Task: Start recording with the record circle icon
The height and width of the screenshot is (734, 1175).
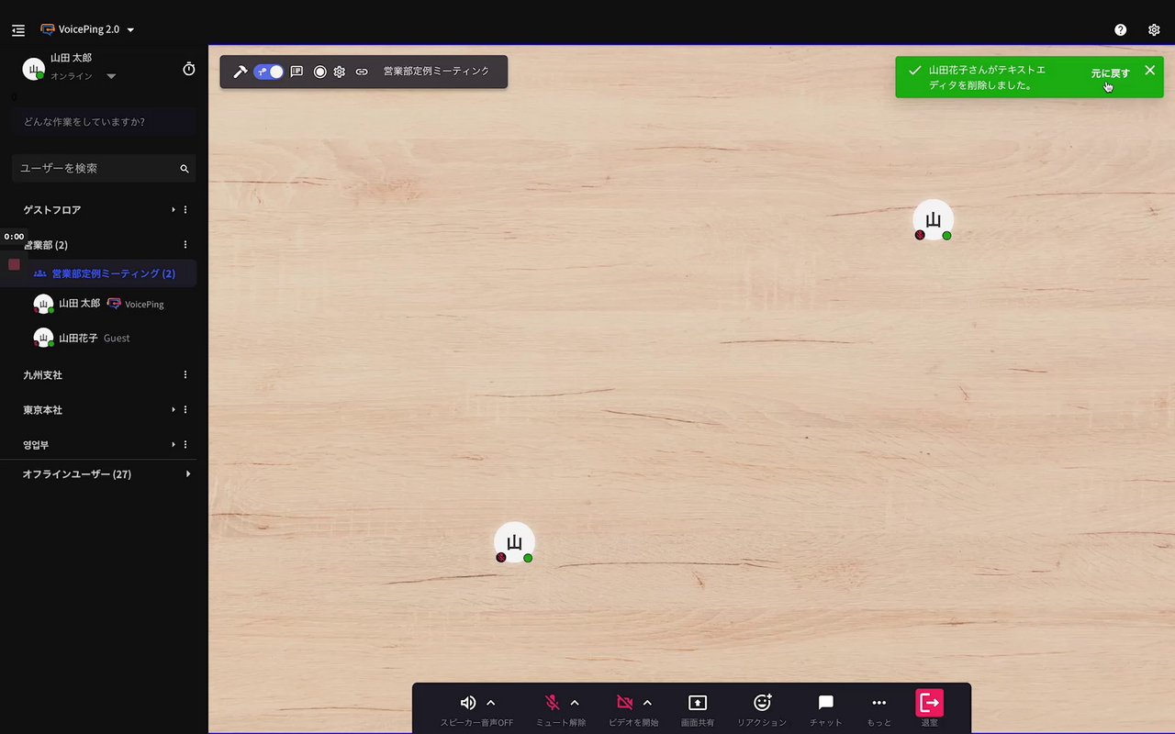Action: tap(320, 72)
